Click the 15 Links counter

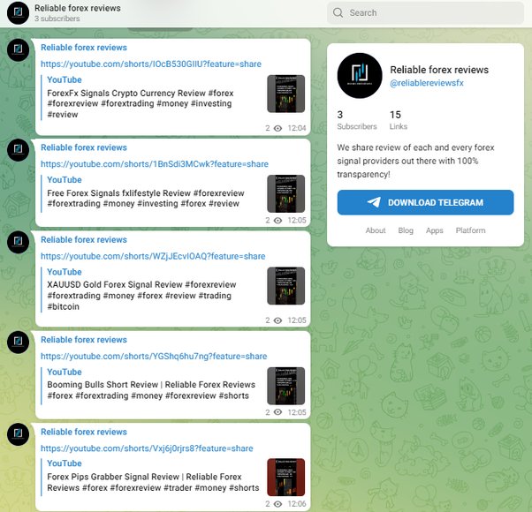tap(399, 120)
